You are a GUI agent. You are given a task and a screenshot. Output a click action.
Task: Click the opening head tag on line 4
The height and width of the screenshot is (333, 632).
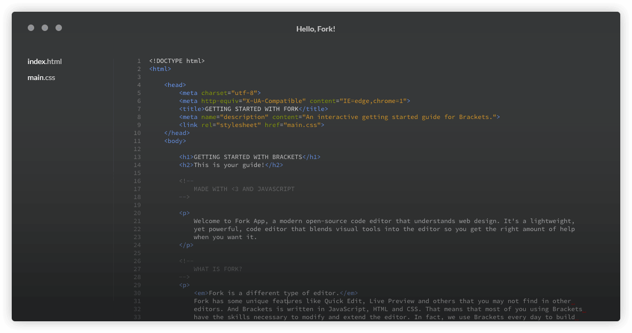[175, 85]
